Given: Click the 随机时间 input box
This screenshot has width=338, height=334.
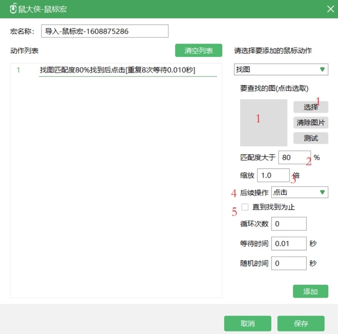Looking at the screenshot, I should pyautogui.click(x=289, y=263).
